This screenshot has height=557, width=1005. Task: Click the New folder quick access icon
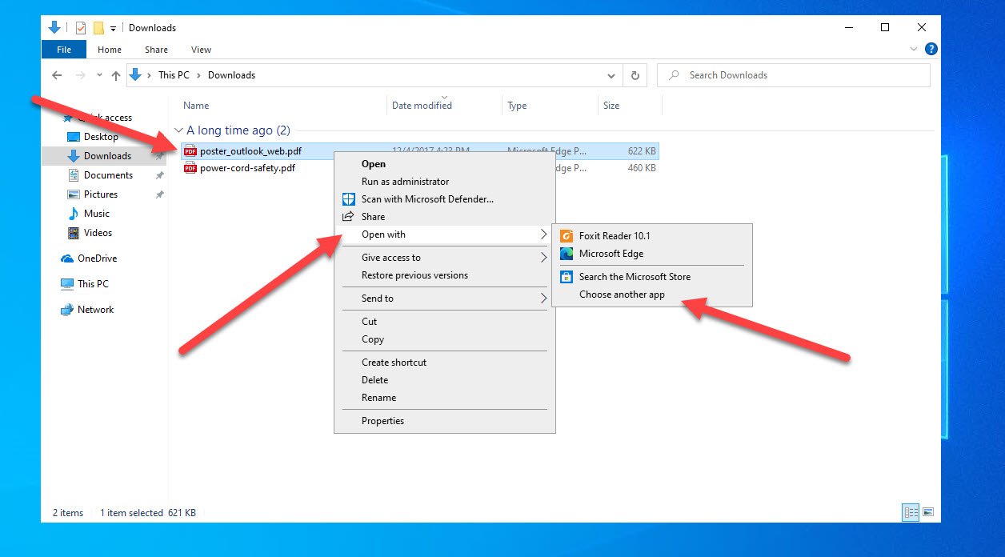(99, 28)
